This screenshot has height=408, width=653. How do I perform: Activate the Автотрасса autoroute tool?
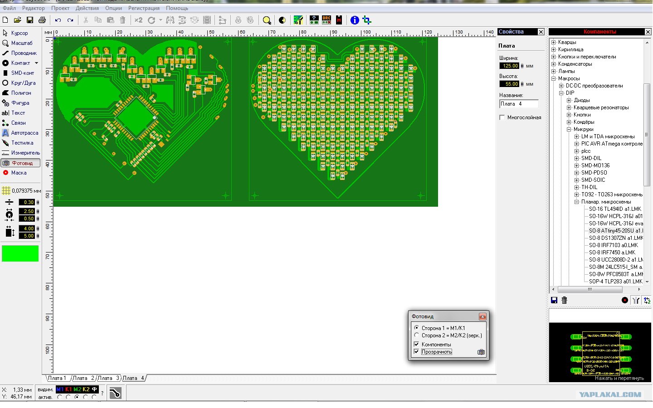(x=20, y=133)
